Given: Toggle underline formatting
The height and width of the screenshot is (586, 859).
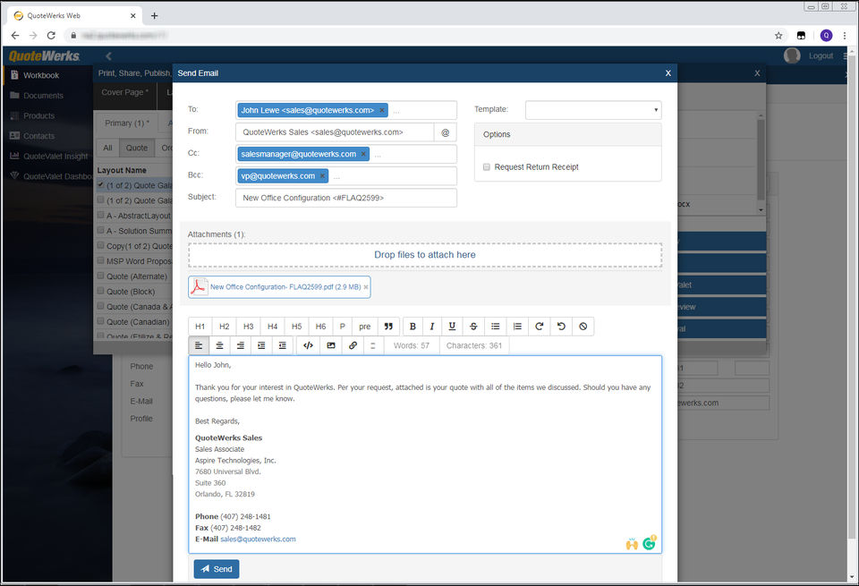Looking at the screenshot, I should point(452,327).
